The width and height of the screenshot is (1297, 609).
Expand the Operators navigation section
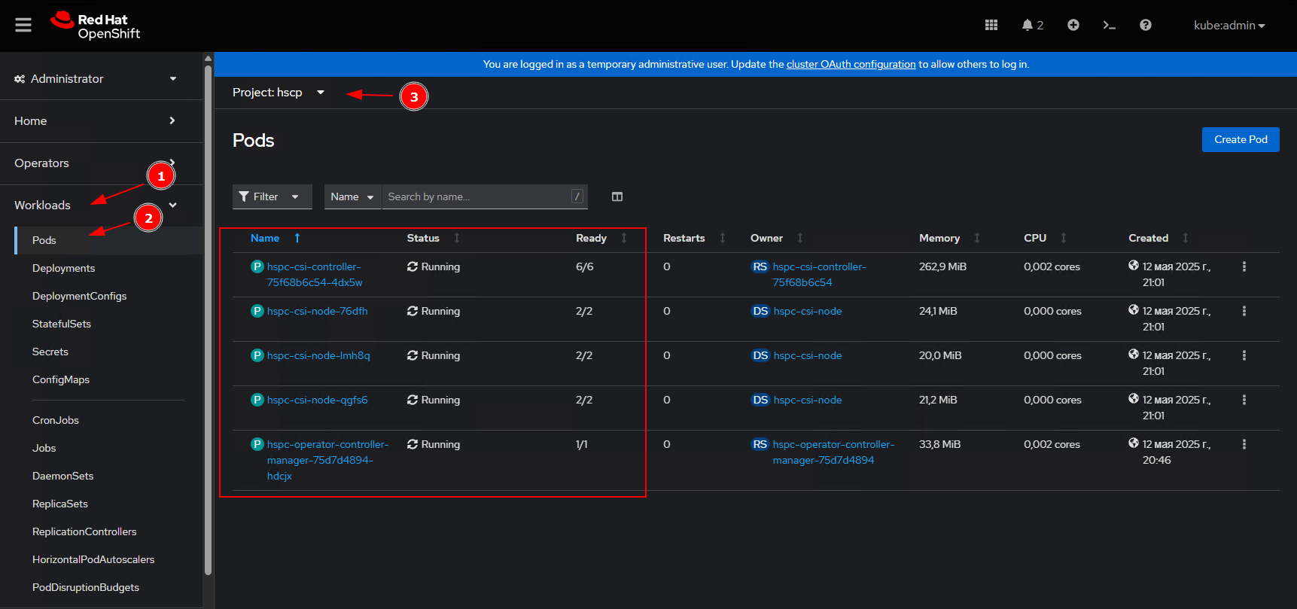(96, 163)
